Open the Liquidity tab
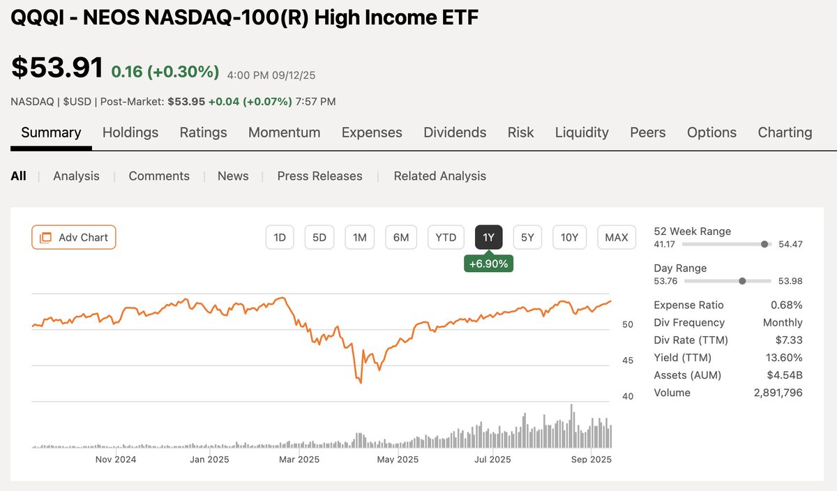 [582, 133]
